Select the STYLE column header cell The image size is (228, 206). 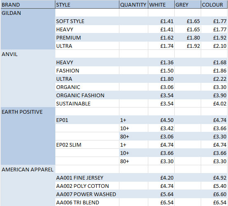pyautogui.click(x=87, y=5)
